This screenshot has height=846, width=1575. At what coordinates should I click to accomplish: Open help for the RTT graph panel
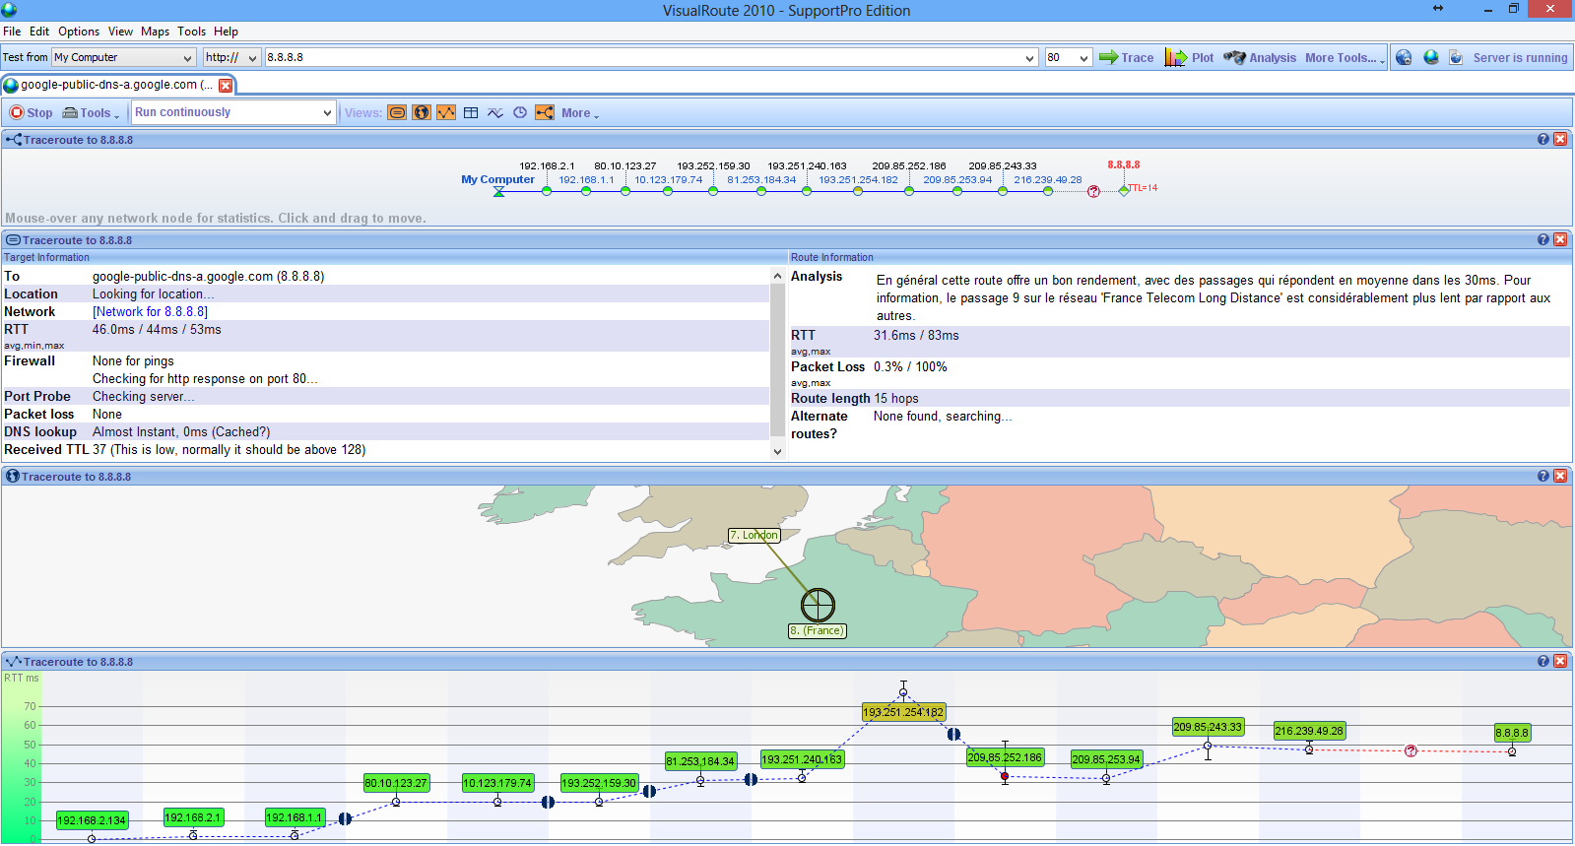(x=1543, y=661)
